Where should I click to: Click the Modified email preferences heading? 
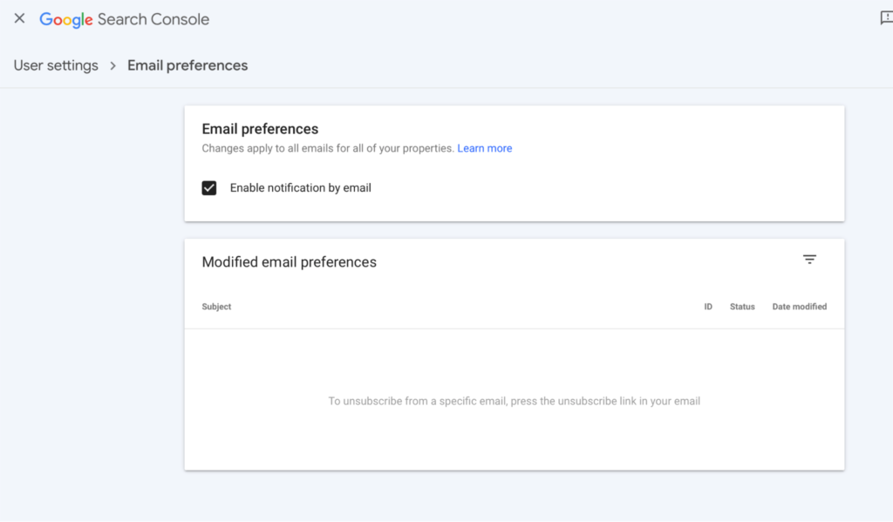pyautogui.click(x=289, y=262)
